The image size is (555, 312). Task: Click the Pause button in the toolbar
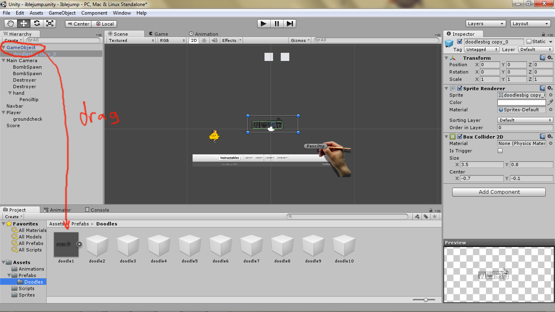pos(277,24)
